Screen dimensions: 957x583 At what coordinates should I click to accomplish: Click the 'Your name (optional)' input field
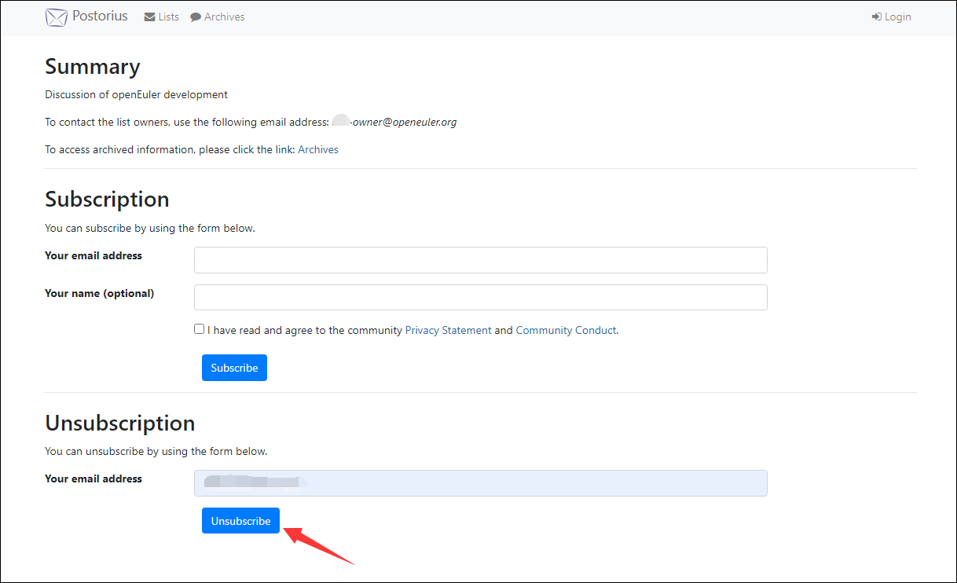pos(480,298)
